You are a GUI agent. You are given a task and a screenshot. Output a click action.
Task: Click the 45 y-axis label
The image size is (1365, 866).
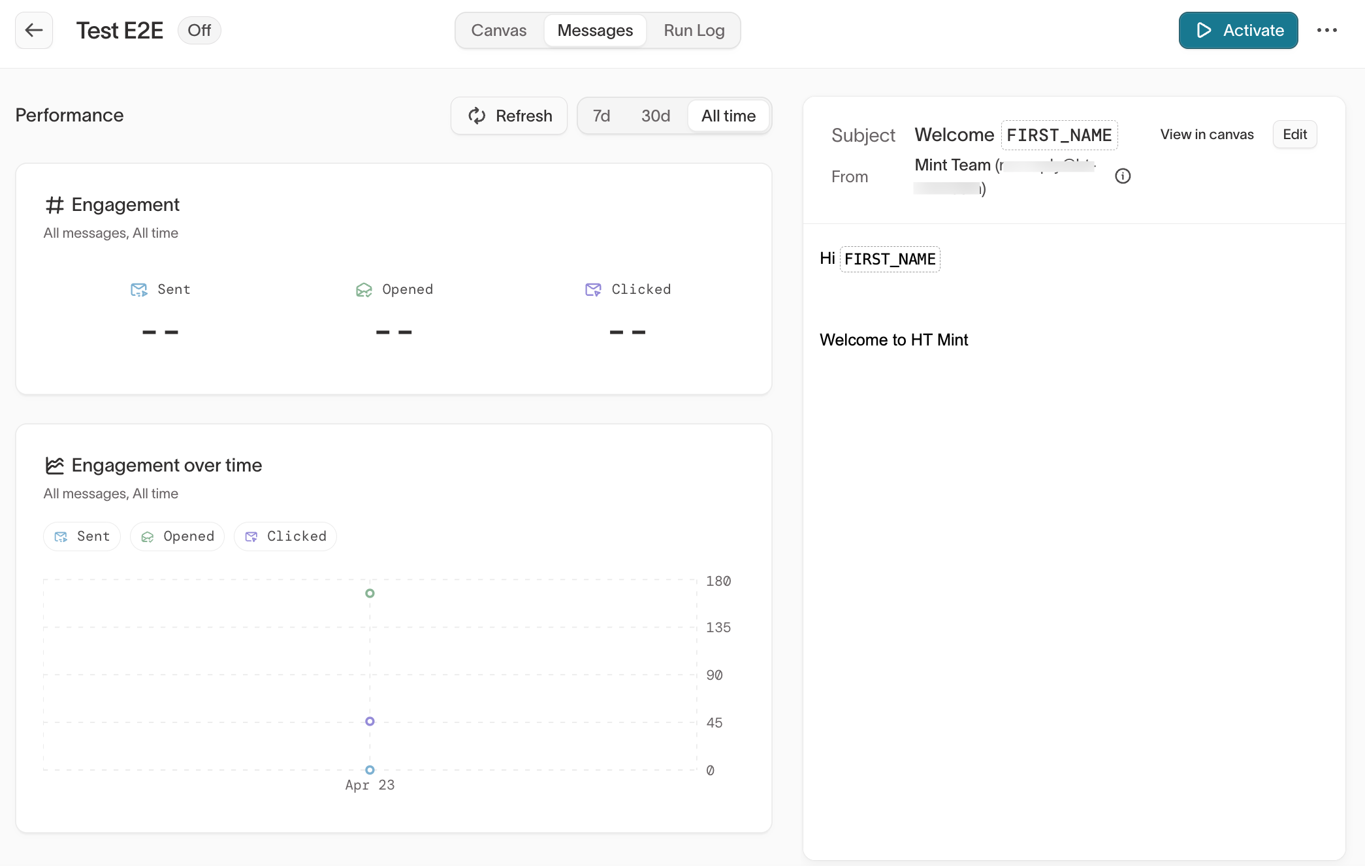(x=715, y=723)
